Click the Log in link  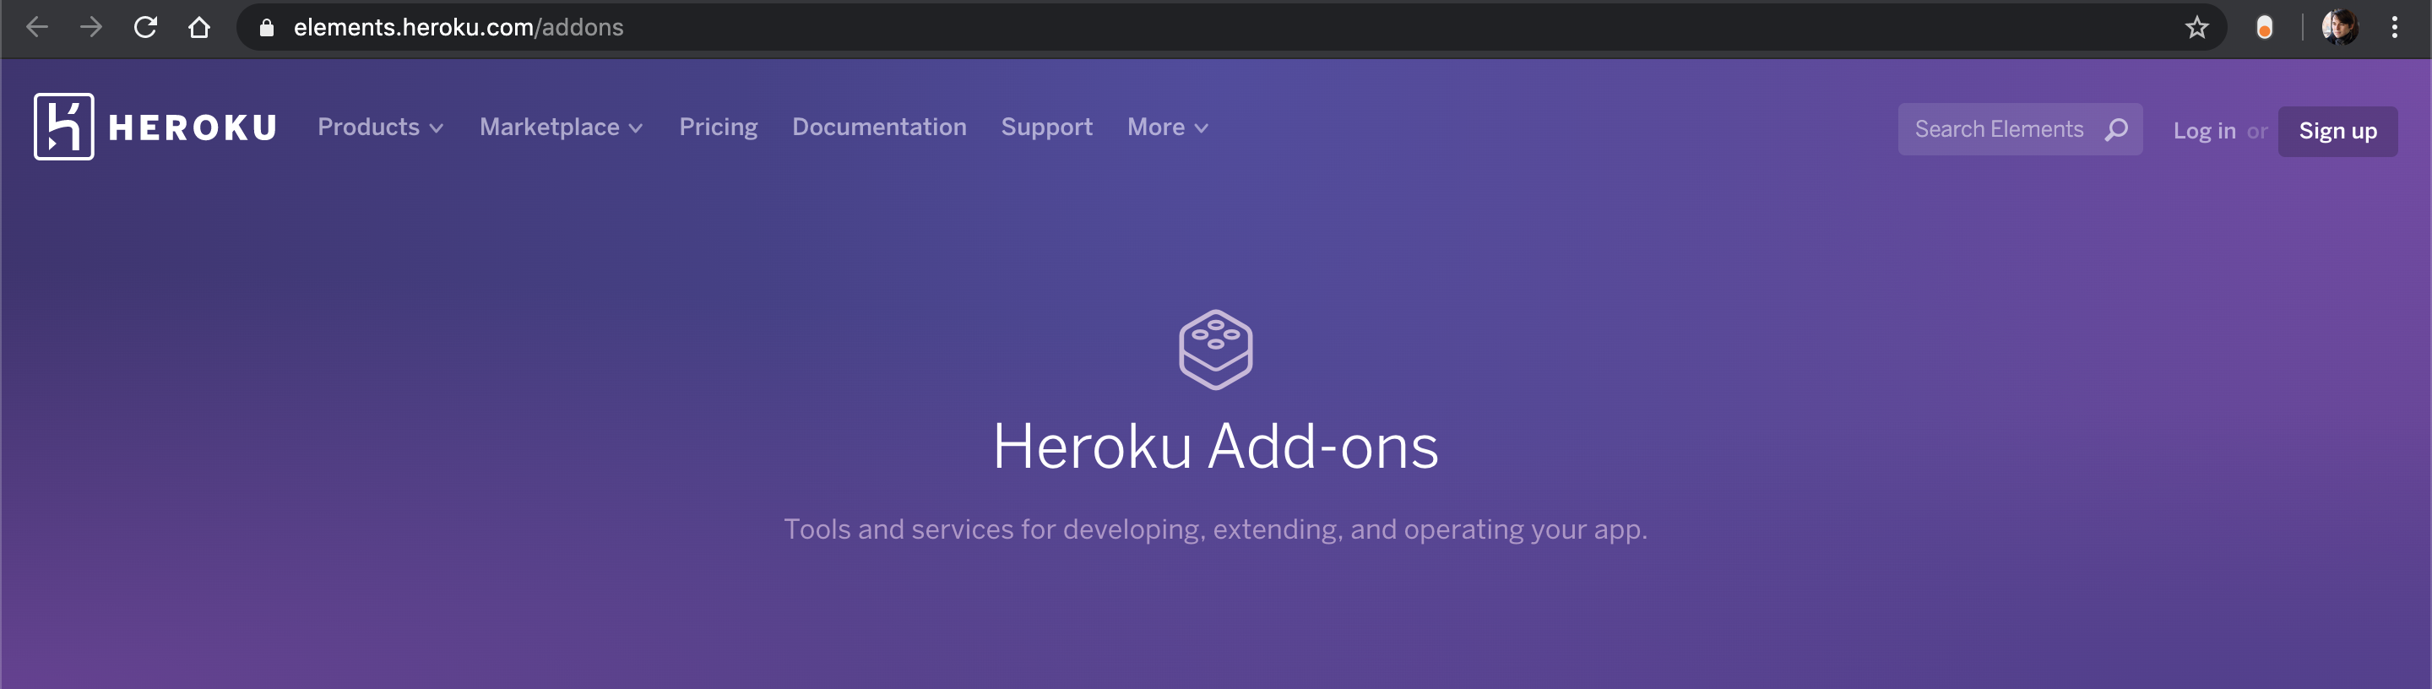2203,131
